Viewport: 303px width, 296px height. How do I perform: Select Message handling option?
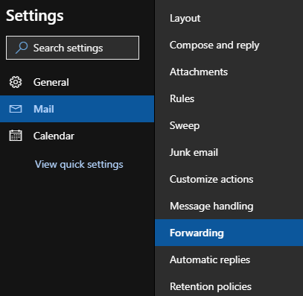(x=229, y=206)
